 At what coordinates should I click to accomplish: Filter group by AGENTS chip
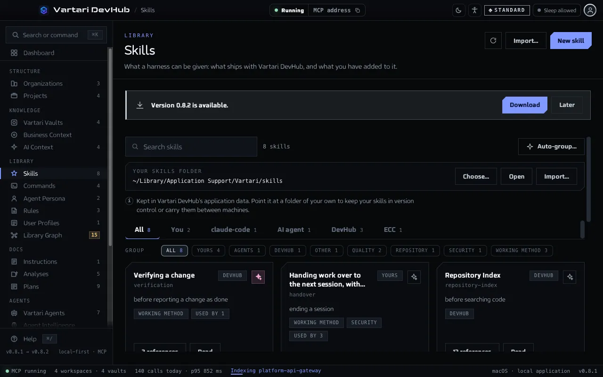[247, 251]
